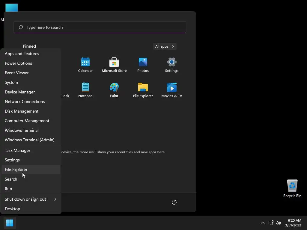Launch Microsoft Store from pinned apps

coord(114,65)
